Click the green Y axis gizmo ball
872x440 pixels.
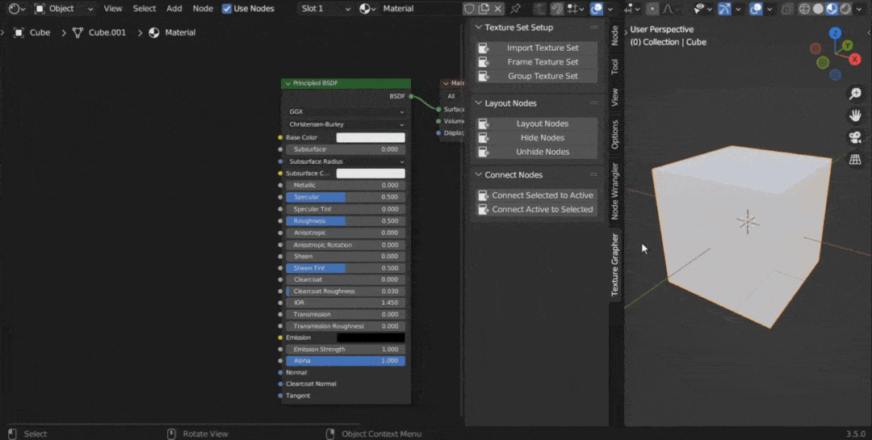[847, 45]
